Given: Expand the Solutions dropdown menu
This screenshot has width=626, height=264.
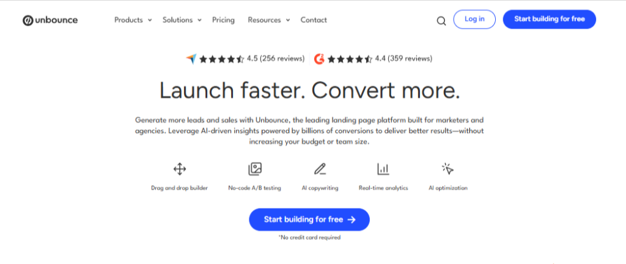Looking at the screenshot, I should [x=182, y=20].
